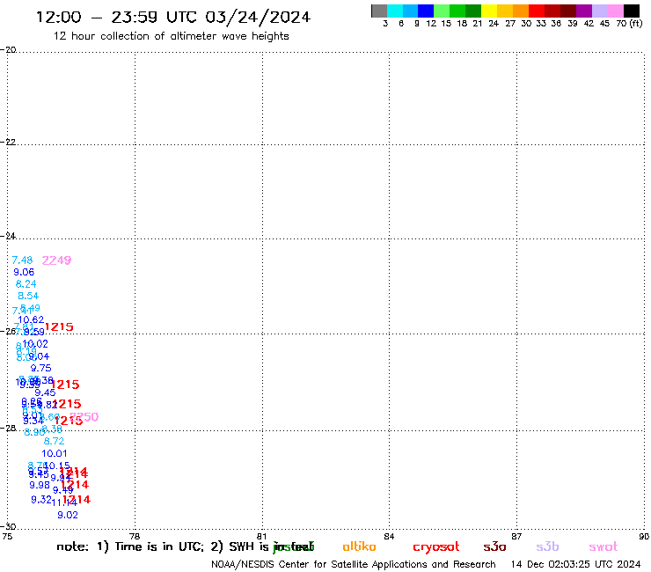Pick the lavender 45 ft legend swatch
This screenshot has height=572, width=651.
(x=599, y=11)
